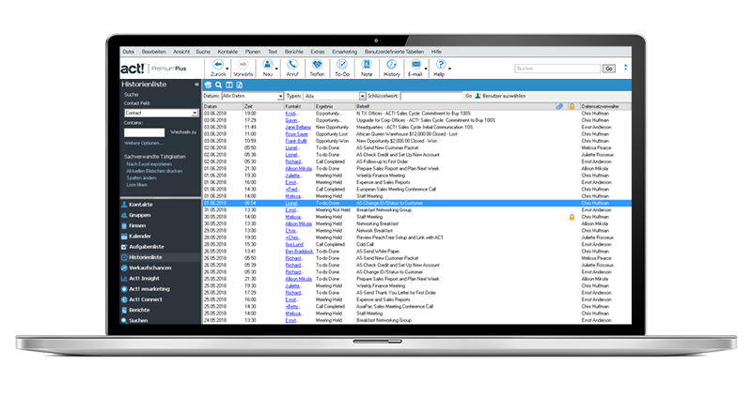Click the Weitere Optionen link
The width and height of the screenshot is (752, 399).
pos(144,144)
